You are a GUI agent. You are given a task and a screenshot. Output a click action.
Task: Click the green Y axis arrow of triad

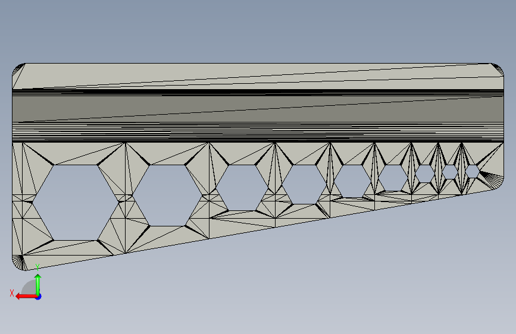pos(38,284)
